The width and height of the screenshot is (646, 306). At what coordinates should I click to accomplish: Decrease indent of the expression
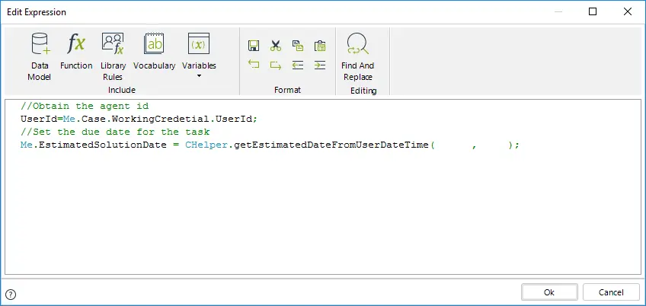tap(298, 65)
